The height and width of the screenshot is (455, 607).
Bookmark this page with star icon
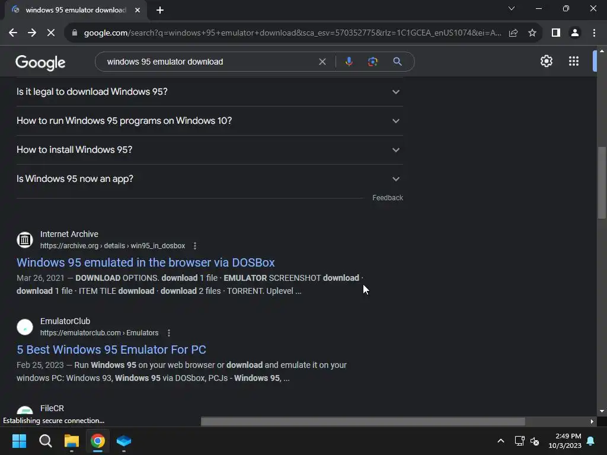pos(532,33)
